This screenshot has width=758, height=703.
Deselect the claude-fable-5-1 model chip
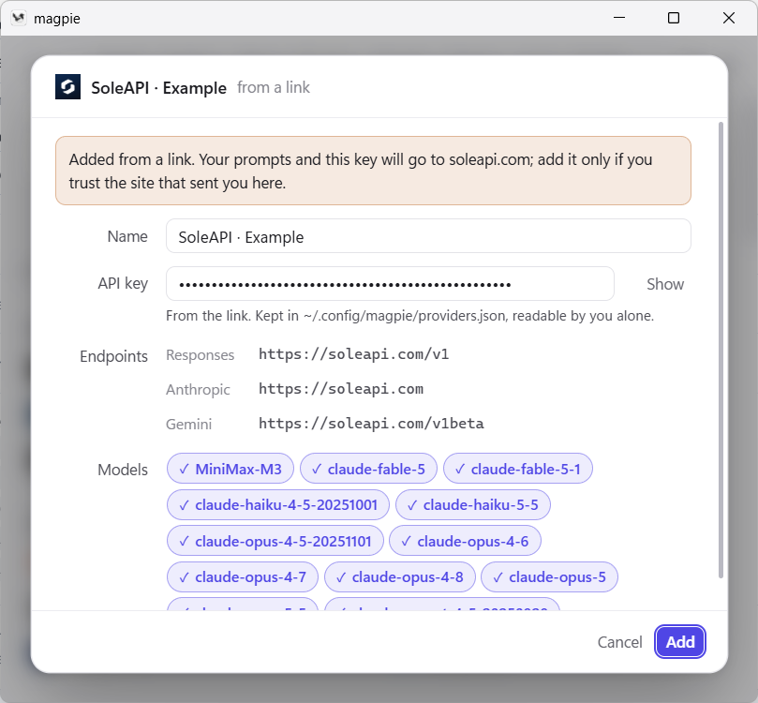pyautogui.click(x=518, y=469)
